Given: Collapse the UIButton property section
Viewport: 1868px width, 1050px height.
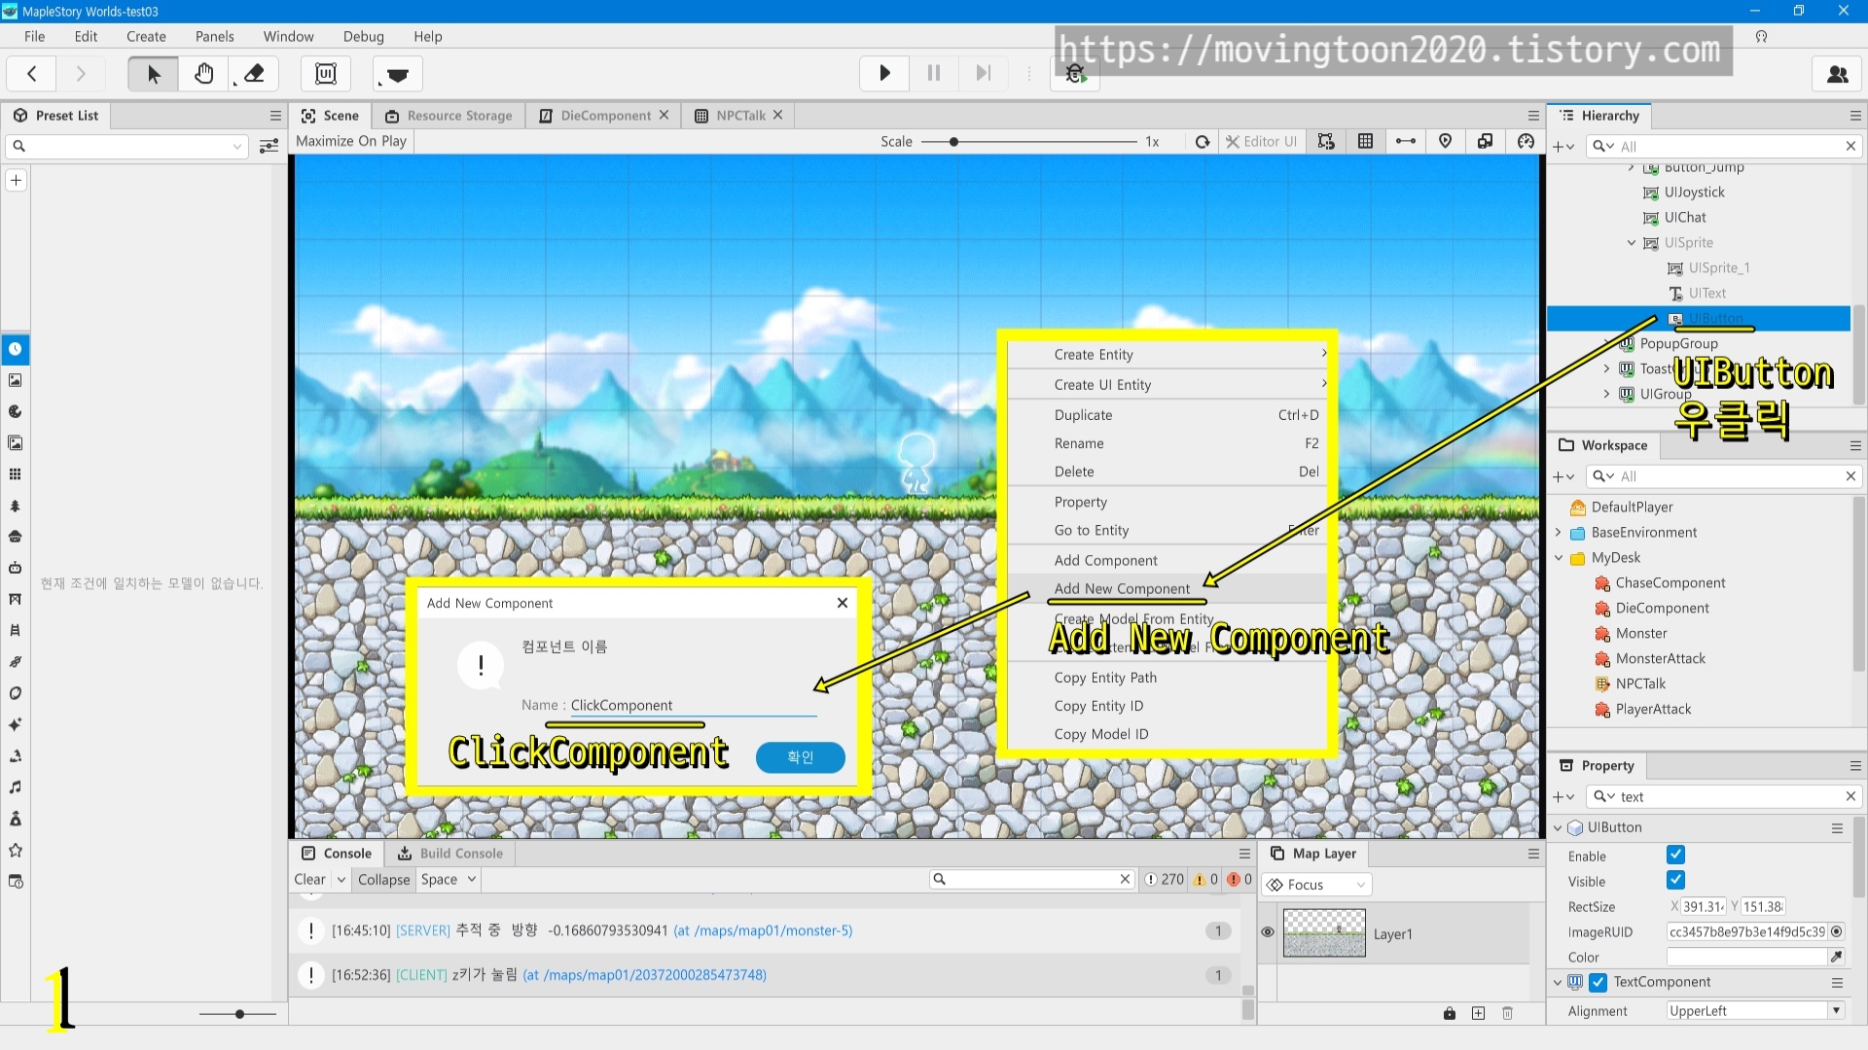Looking at the screenshot, I should coord(1558,828).
